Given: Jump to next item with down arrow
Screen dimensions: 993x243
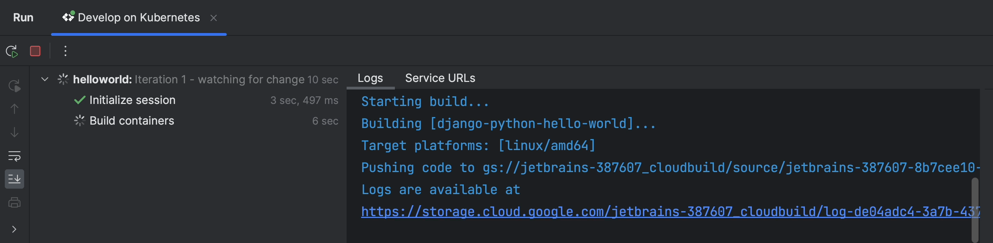Looking at the screenshot, I should click(14, 133).
